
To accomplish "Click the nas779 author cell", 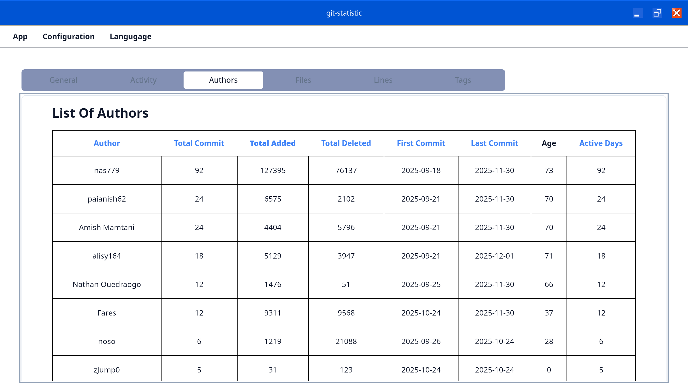I will tap(107, 170).
